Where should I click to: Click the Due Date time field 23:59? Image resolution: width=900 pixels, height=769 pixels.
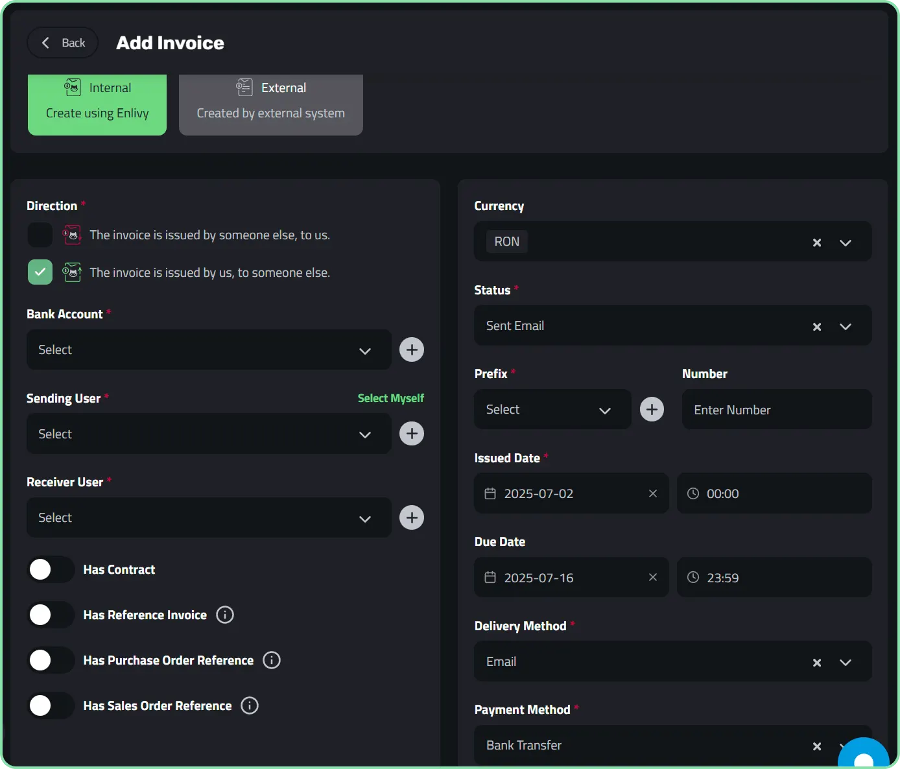click(x=774, y=577)
